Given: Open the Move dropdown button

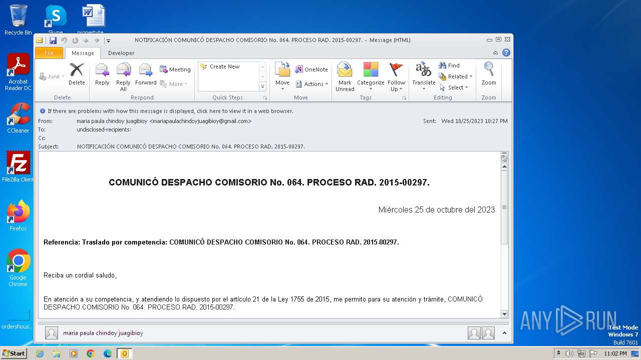Looking at the screenshot, I should [x=282, y=77].
